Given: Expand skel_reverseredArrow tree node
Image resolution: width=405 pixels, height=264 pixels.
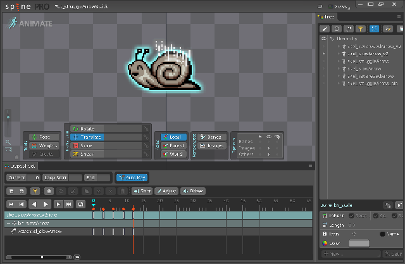Looking at the screenshot, I should (x=339, y=76).
